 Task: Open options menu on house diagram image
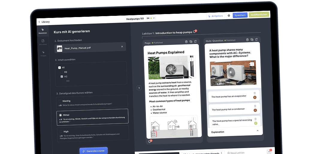tap(194, 119)
